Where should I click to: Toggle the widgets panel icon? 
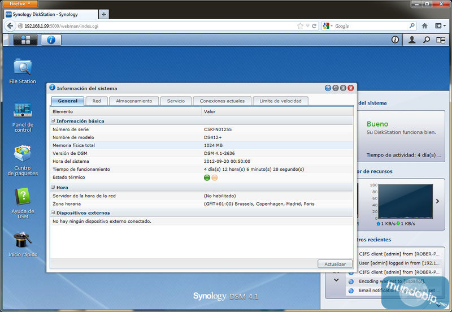(441, 40)
